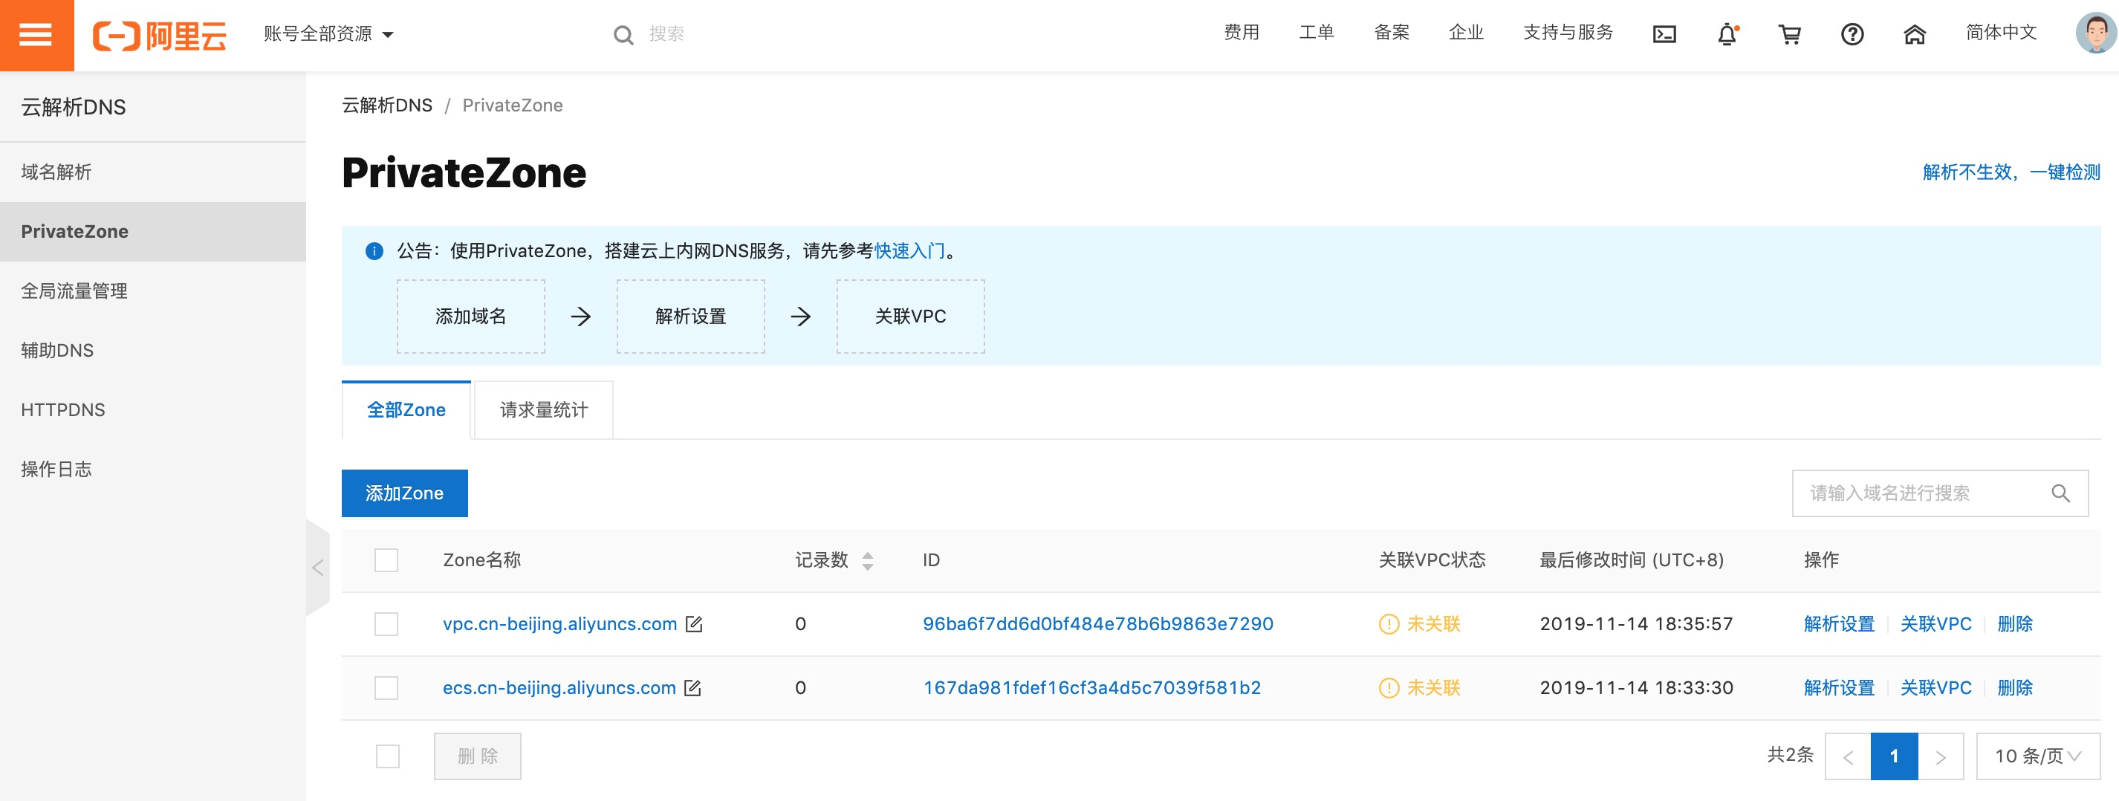Sort by 记录数 column arrows
The image size is (2119, 801).
click(x=867, y=561)
